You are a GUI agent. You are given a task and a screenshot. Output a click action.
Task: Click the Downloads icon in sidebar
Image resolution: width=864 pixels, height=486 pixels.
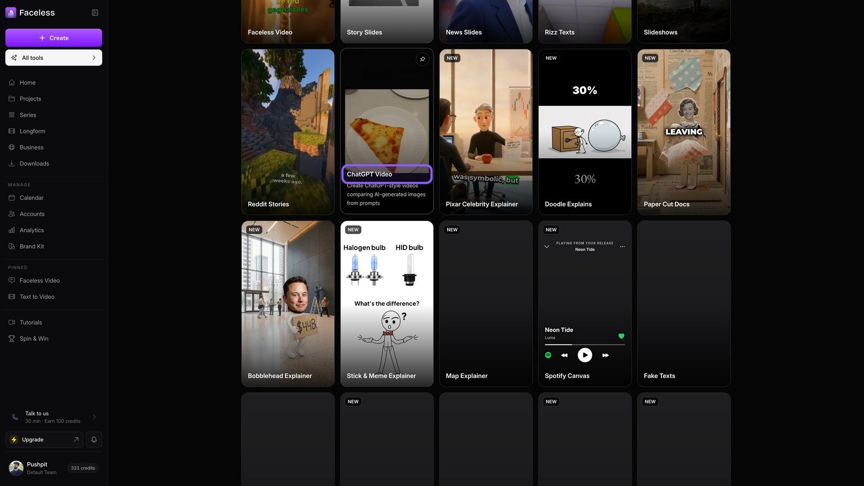12,164
